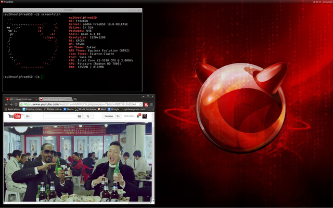Click the "Uptime: 1h 52m" line
Screen dimensions: 333x208
(x=81, y=28)
